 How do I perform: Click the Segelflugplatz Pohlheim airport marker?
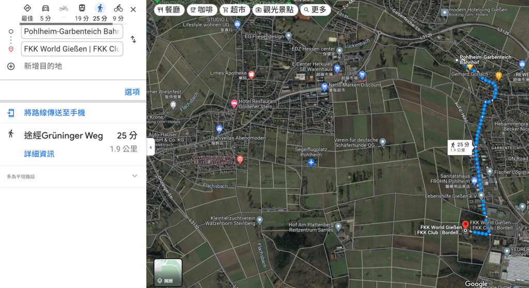coord(311,163)
